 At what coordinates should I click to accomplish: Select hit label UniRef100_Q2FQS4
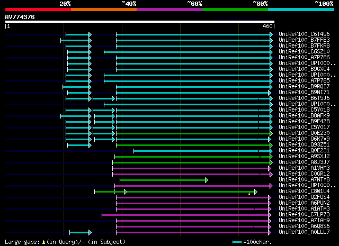(304, 197)
